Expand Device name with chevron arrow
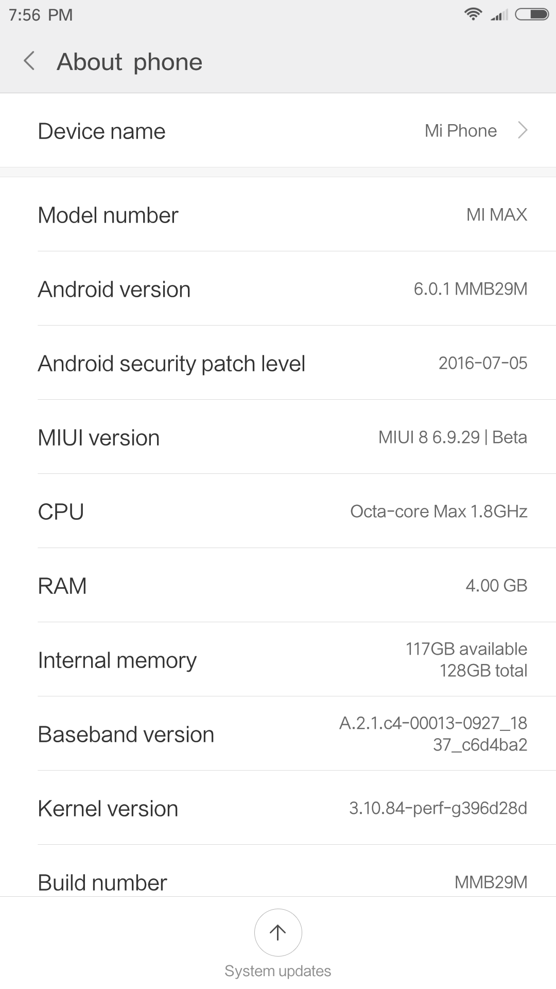The image size is (556, 989). pos(523,131)
